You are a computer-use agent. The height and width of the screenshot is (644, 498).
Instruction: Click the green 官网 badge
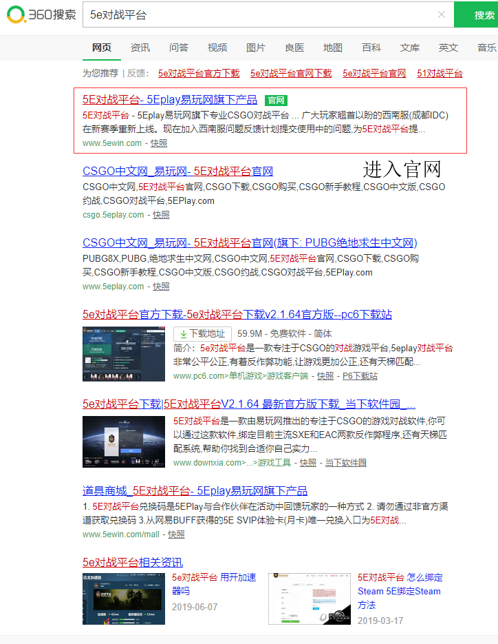pyautogui.click(x=276, y=100)
